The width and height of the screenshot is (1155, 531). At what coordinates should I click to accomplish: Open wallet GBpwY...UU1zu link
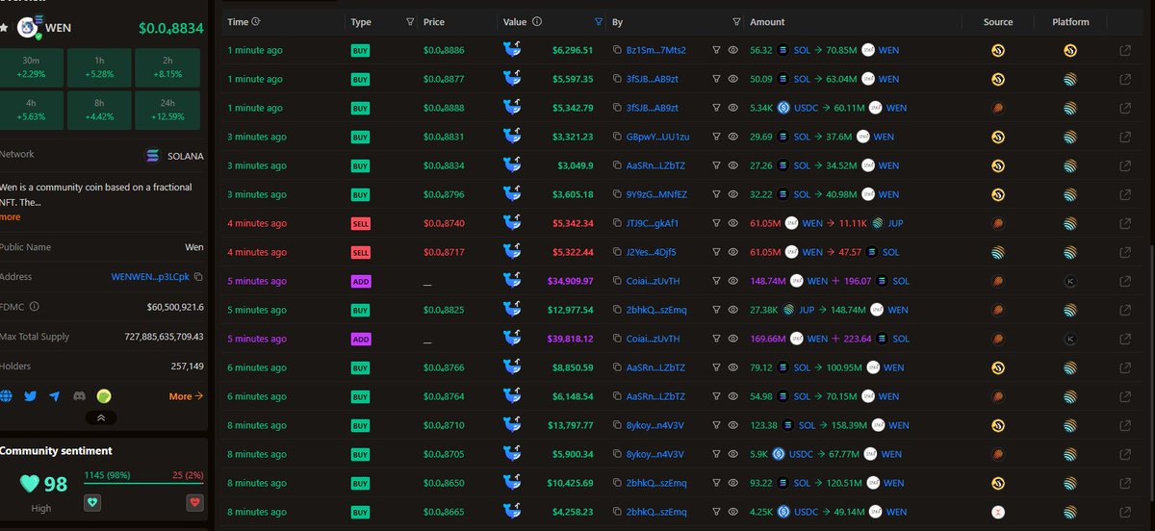pyautogui.click(x=657, y=137)
